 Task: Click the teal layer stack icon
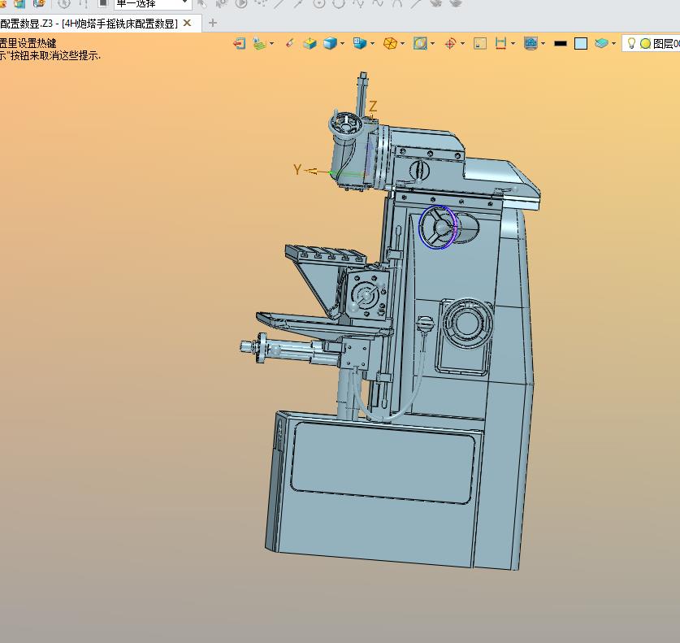(x=601, y=43)
